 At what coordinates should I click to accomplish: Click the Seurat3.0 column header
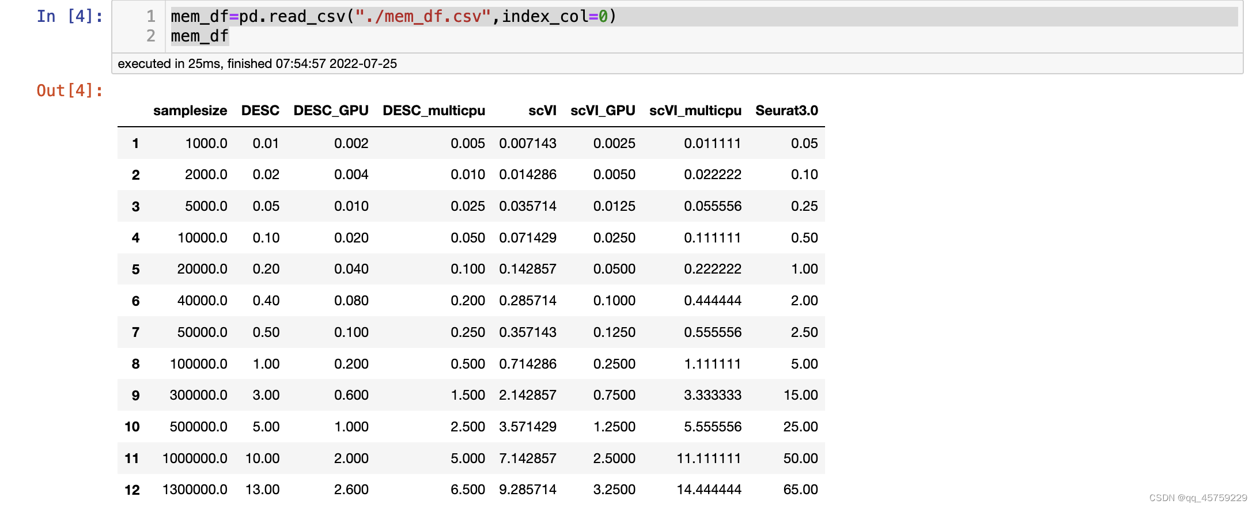pos(786,111)
